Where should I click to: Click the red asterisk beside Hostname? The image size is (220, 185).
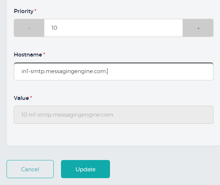[44, 55]
